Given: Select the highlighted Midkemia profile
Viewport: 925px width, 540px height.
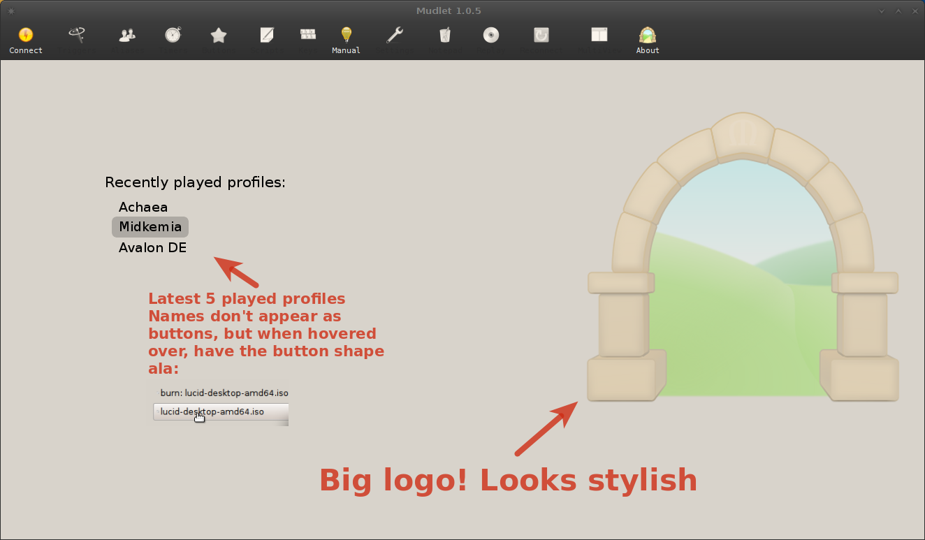Looking at the screenshot, I should click(150, 227).
